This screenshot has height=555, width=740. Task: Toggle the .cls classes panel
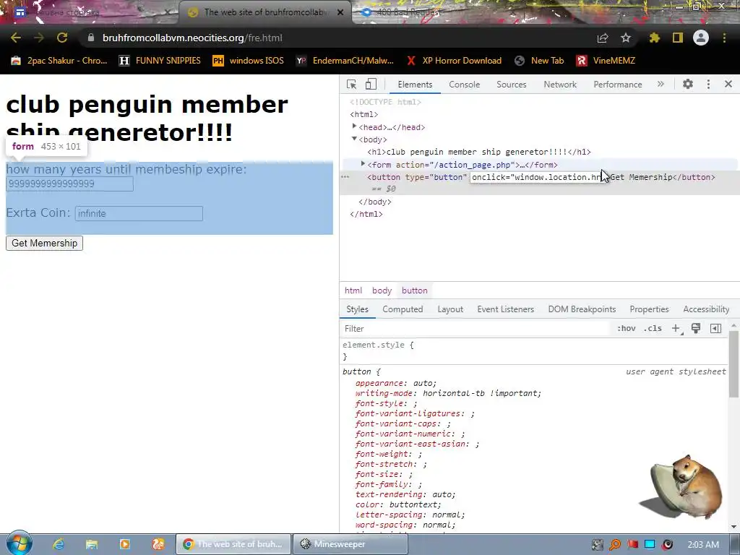click(x=653, y=329)
